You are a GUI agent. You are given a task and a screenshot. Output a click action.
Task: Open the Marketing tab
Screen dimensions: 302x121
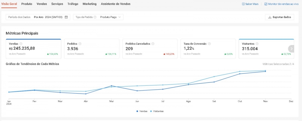(x=89, y=4)
